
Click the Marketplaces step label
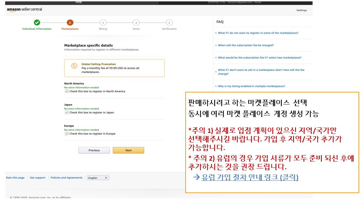[x=70, y=29]
